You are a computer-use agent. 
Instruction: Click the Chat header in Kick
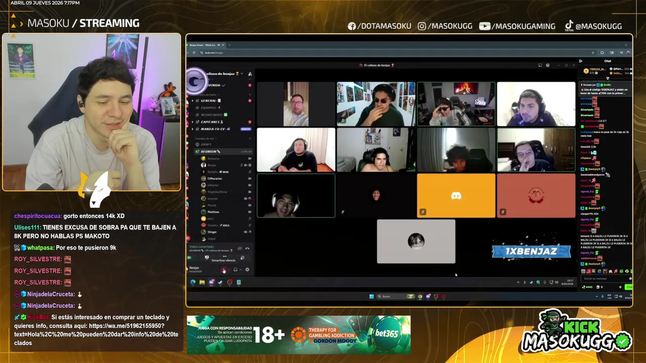[608, 61]
